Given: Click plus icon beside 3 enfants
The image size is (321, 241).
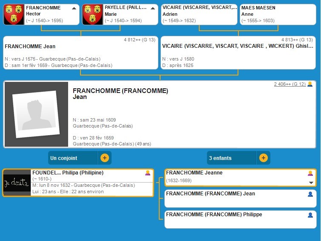Looking at the screenshot, I should tap(263, 158).
